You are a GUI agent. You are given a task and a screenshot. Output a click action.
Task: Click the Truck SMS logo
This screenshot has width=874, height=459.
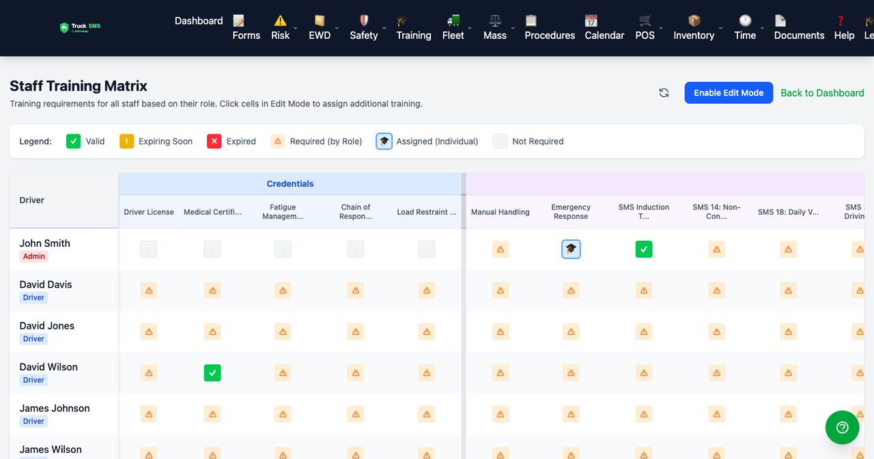(80, 28)
